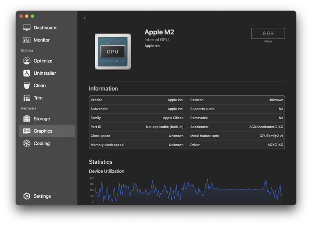Click the 8 GB VRAM box

pyautogui.click(x=268, y=33)
